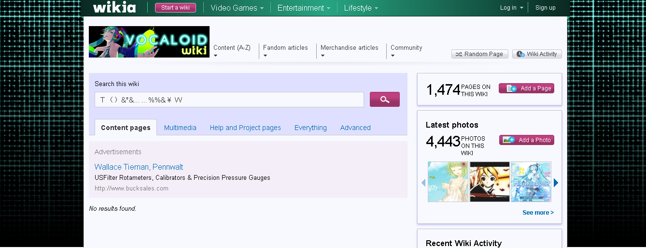This screenshot has height=248, width=646.
Task: Click the magnifying glass search button
Action: (385, 99)
